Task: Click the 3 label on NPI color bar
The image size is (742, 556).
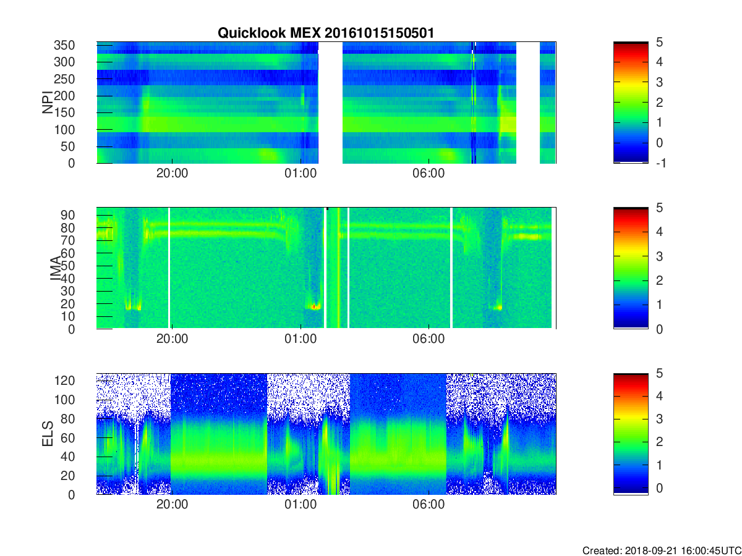Action: tap(659, 82)
